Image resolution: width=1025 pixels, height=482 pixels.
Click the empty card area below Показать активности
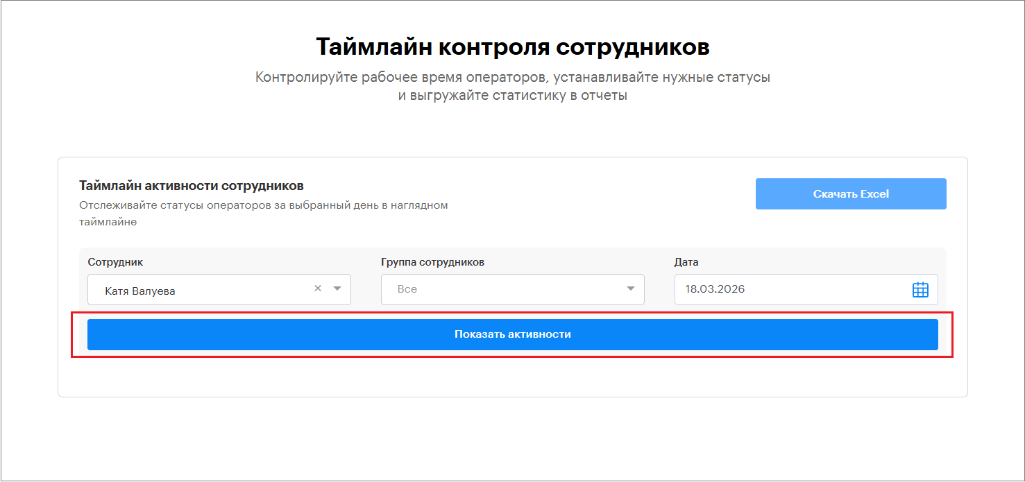(512, 378)
